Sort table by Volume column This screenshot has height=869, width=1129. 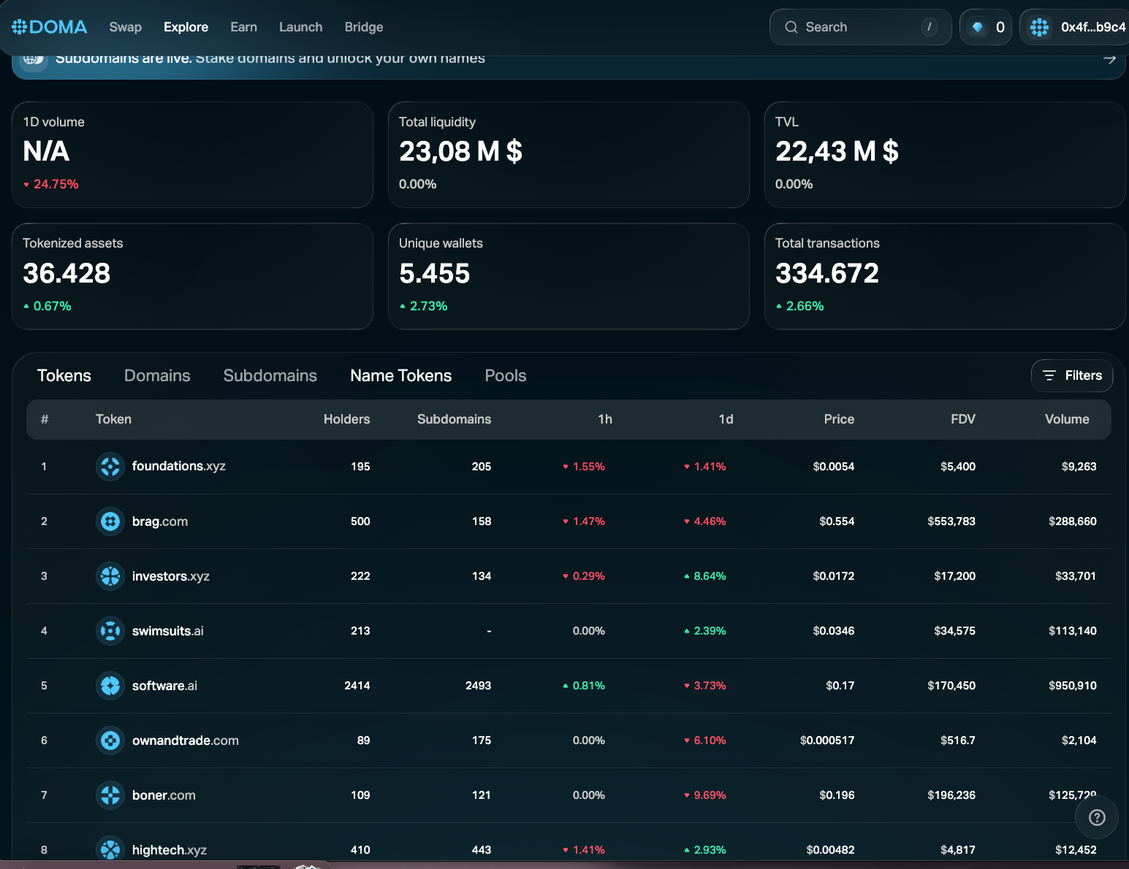point(1066,419)
